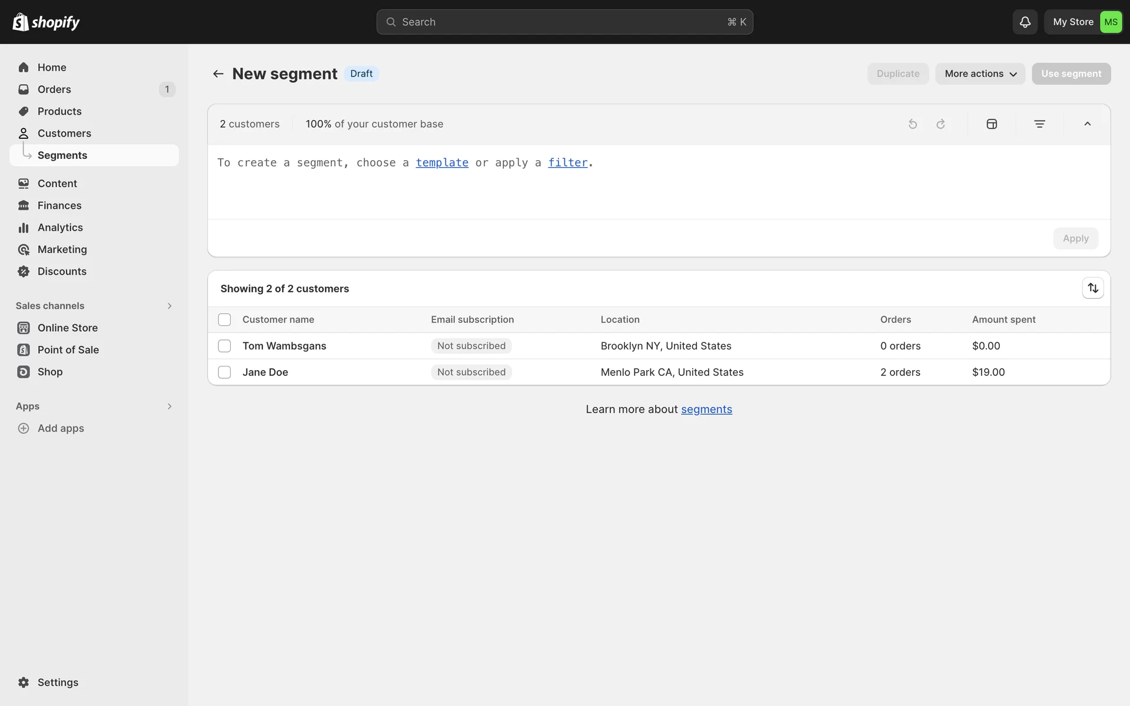Collapse the segment editor with chevron
The width and height of the screenshot is (1130, 706).
[x=1087, y=124]
